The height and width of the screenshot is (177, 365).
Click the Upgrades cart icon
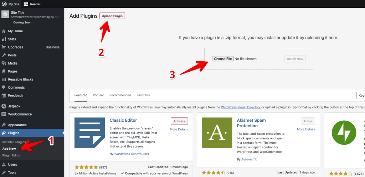pyautogui.click(x=4, y=47)
